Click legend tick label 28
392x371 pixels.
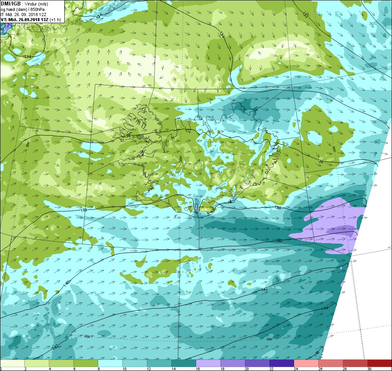click(x=345, y=369)
